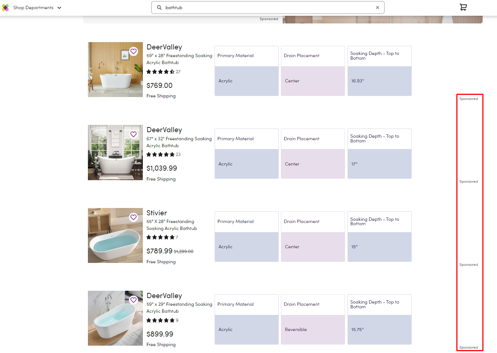This screenshot has height=353, width=497.
Task: Favorite the Stivier 55" bathtub
Action: click(x=134, y=217)
